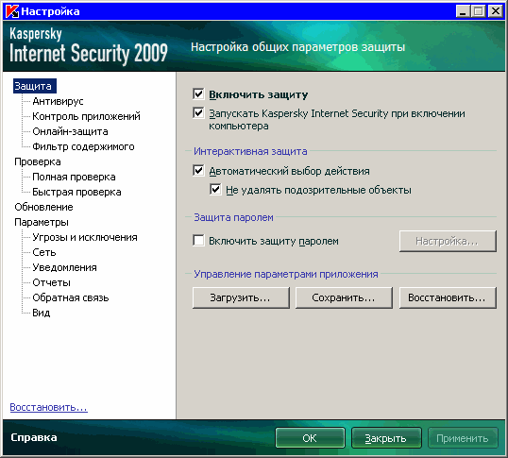Screen dimensions: 508x458
Task: Open Справка help link
Action: pyautogui.click(x=34, y=437)
